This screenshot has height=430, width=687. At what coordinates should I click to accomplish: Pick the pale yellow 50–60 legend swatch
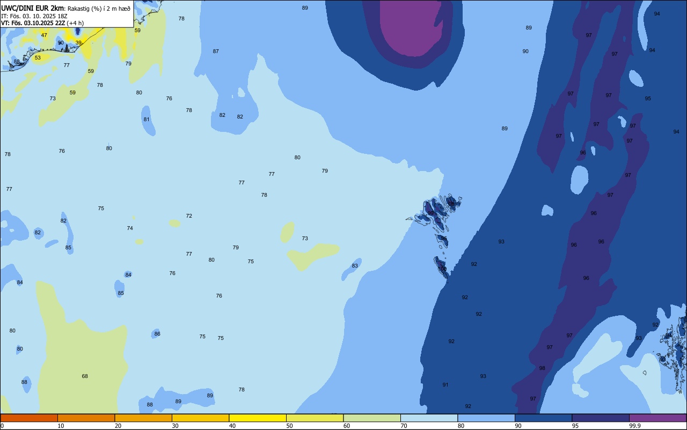[x=315, y=418]
